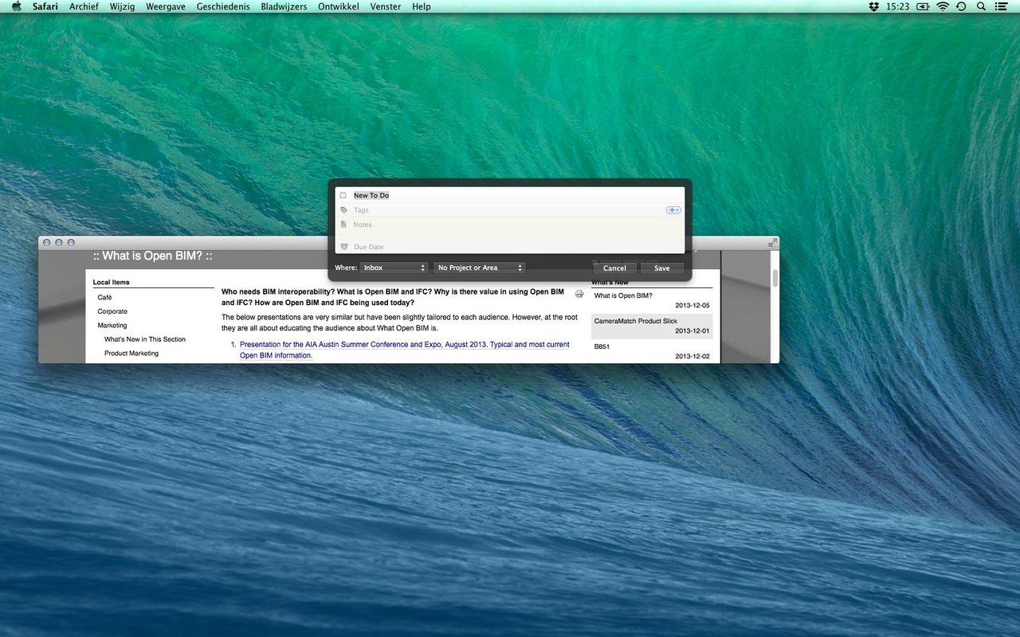
Task: Click the printer icon on the web page
Action: point(579,294)
